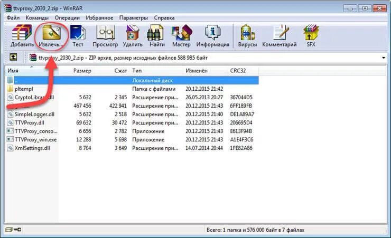The width and height of the screenshot is (391, 238).
Task: Click the Удалить (Delete) toolbar icon
Action: (x=133, y=32)
